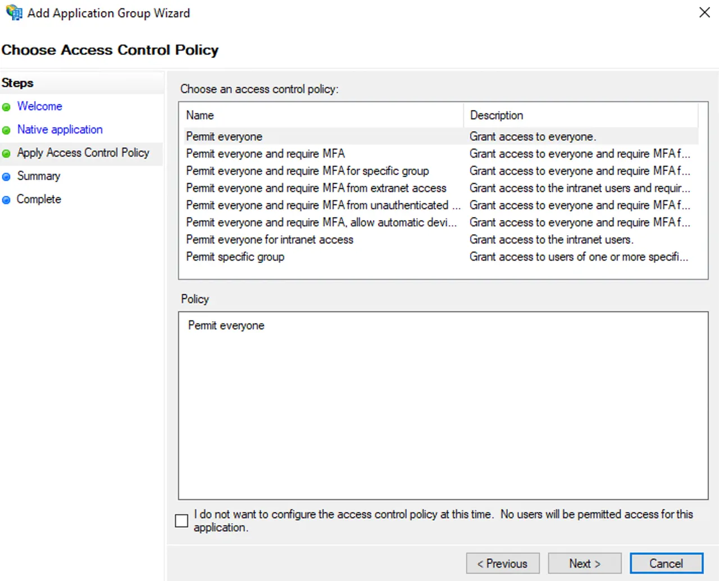Click the green dot next to Native application
The height and width of the screenshot is (581, 719).
6,130
